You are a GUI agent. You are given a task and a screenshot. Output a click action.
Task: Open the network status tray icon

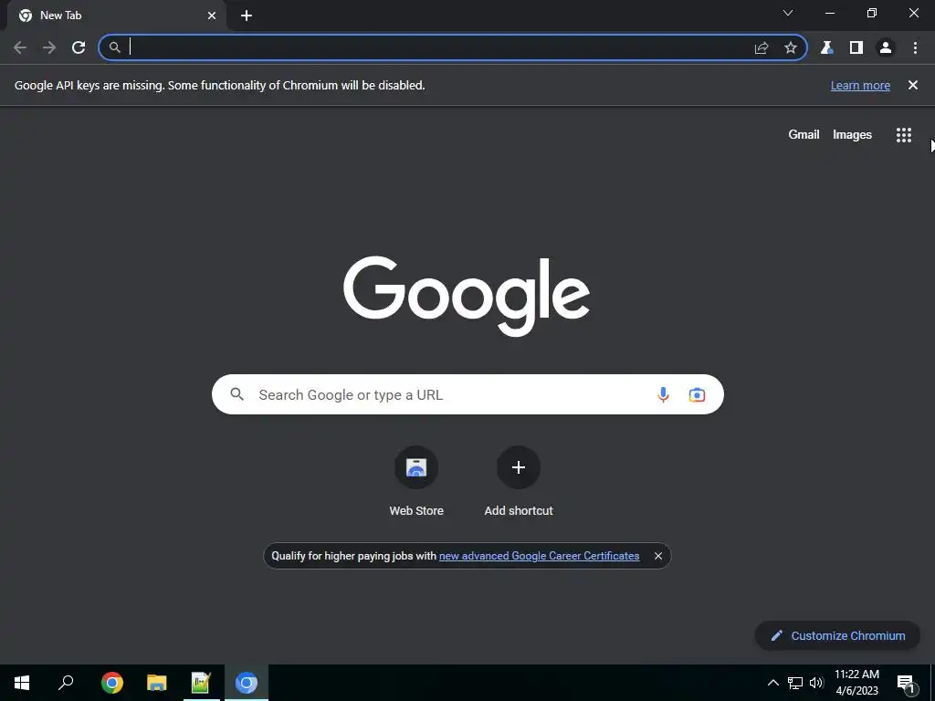pos(795,683)
